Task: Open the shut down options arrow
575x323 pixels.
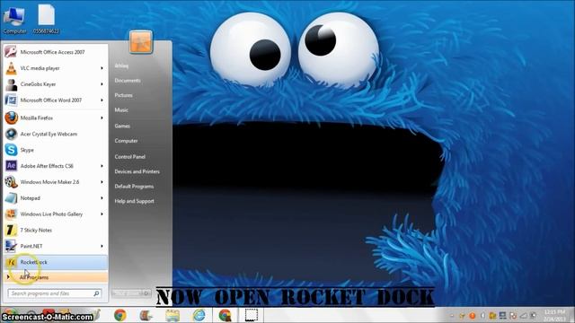Action: pos(146,293)
